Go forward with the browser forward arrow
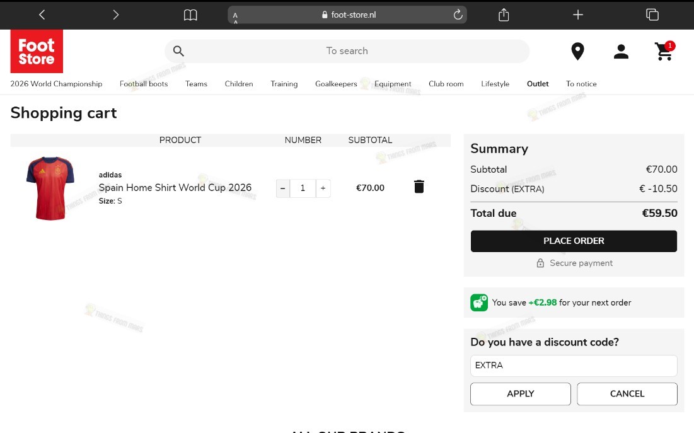 pos(115,14)
